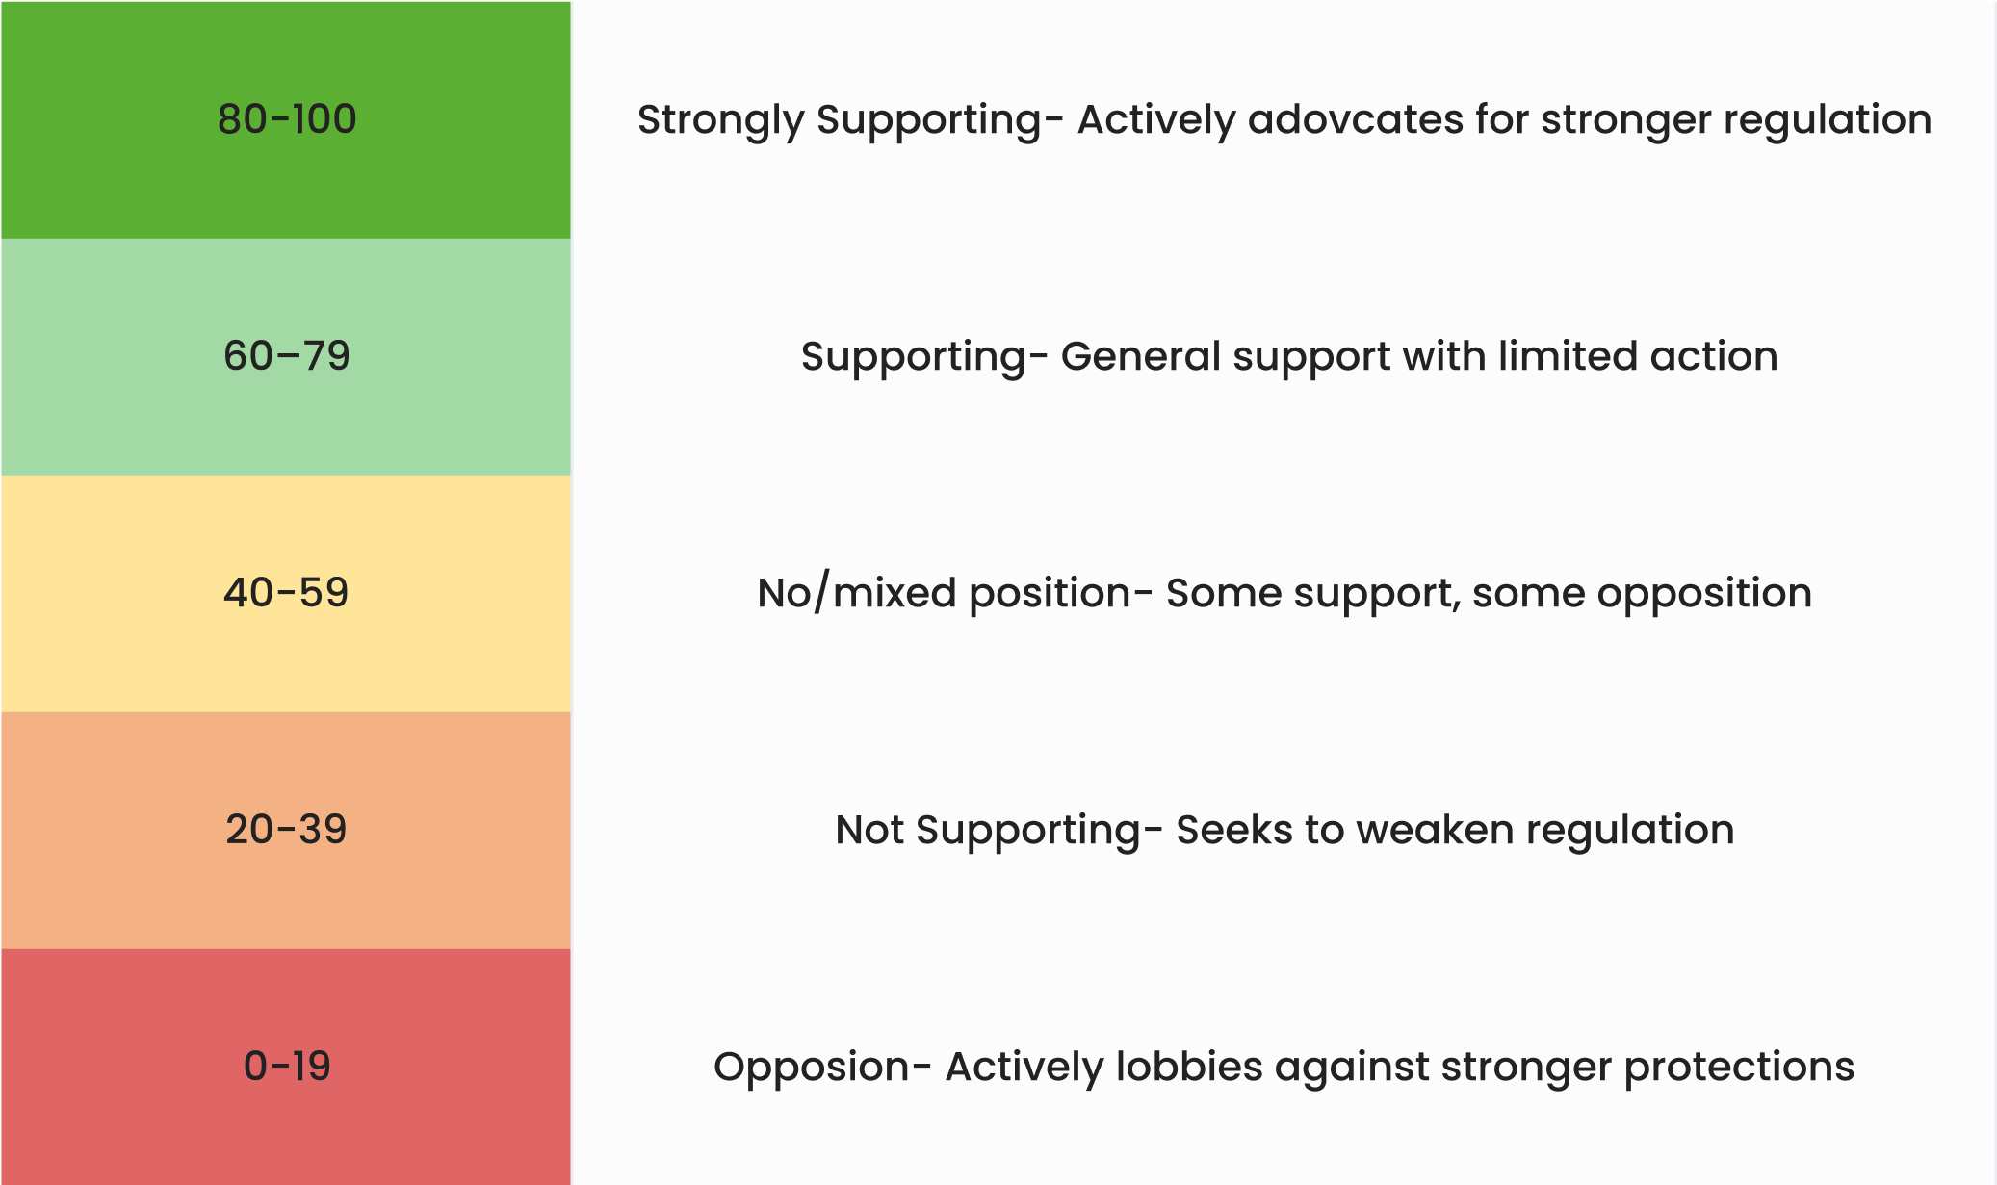Click the yellow 40-59 color block
1997x1185 pixels.
[x=286, y=594]
